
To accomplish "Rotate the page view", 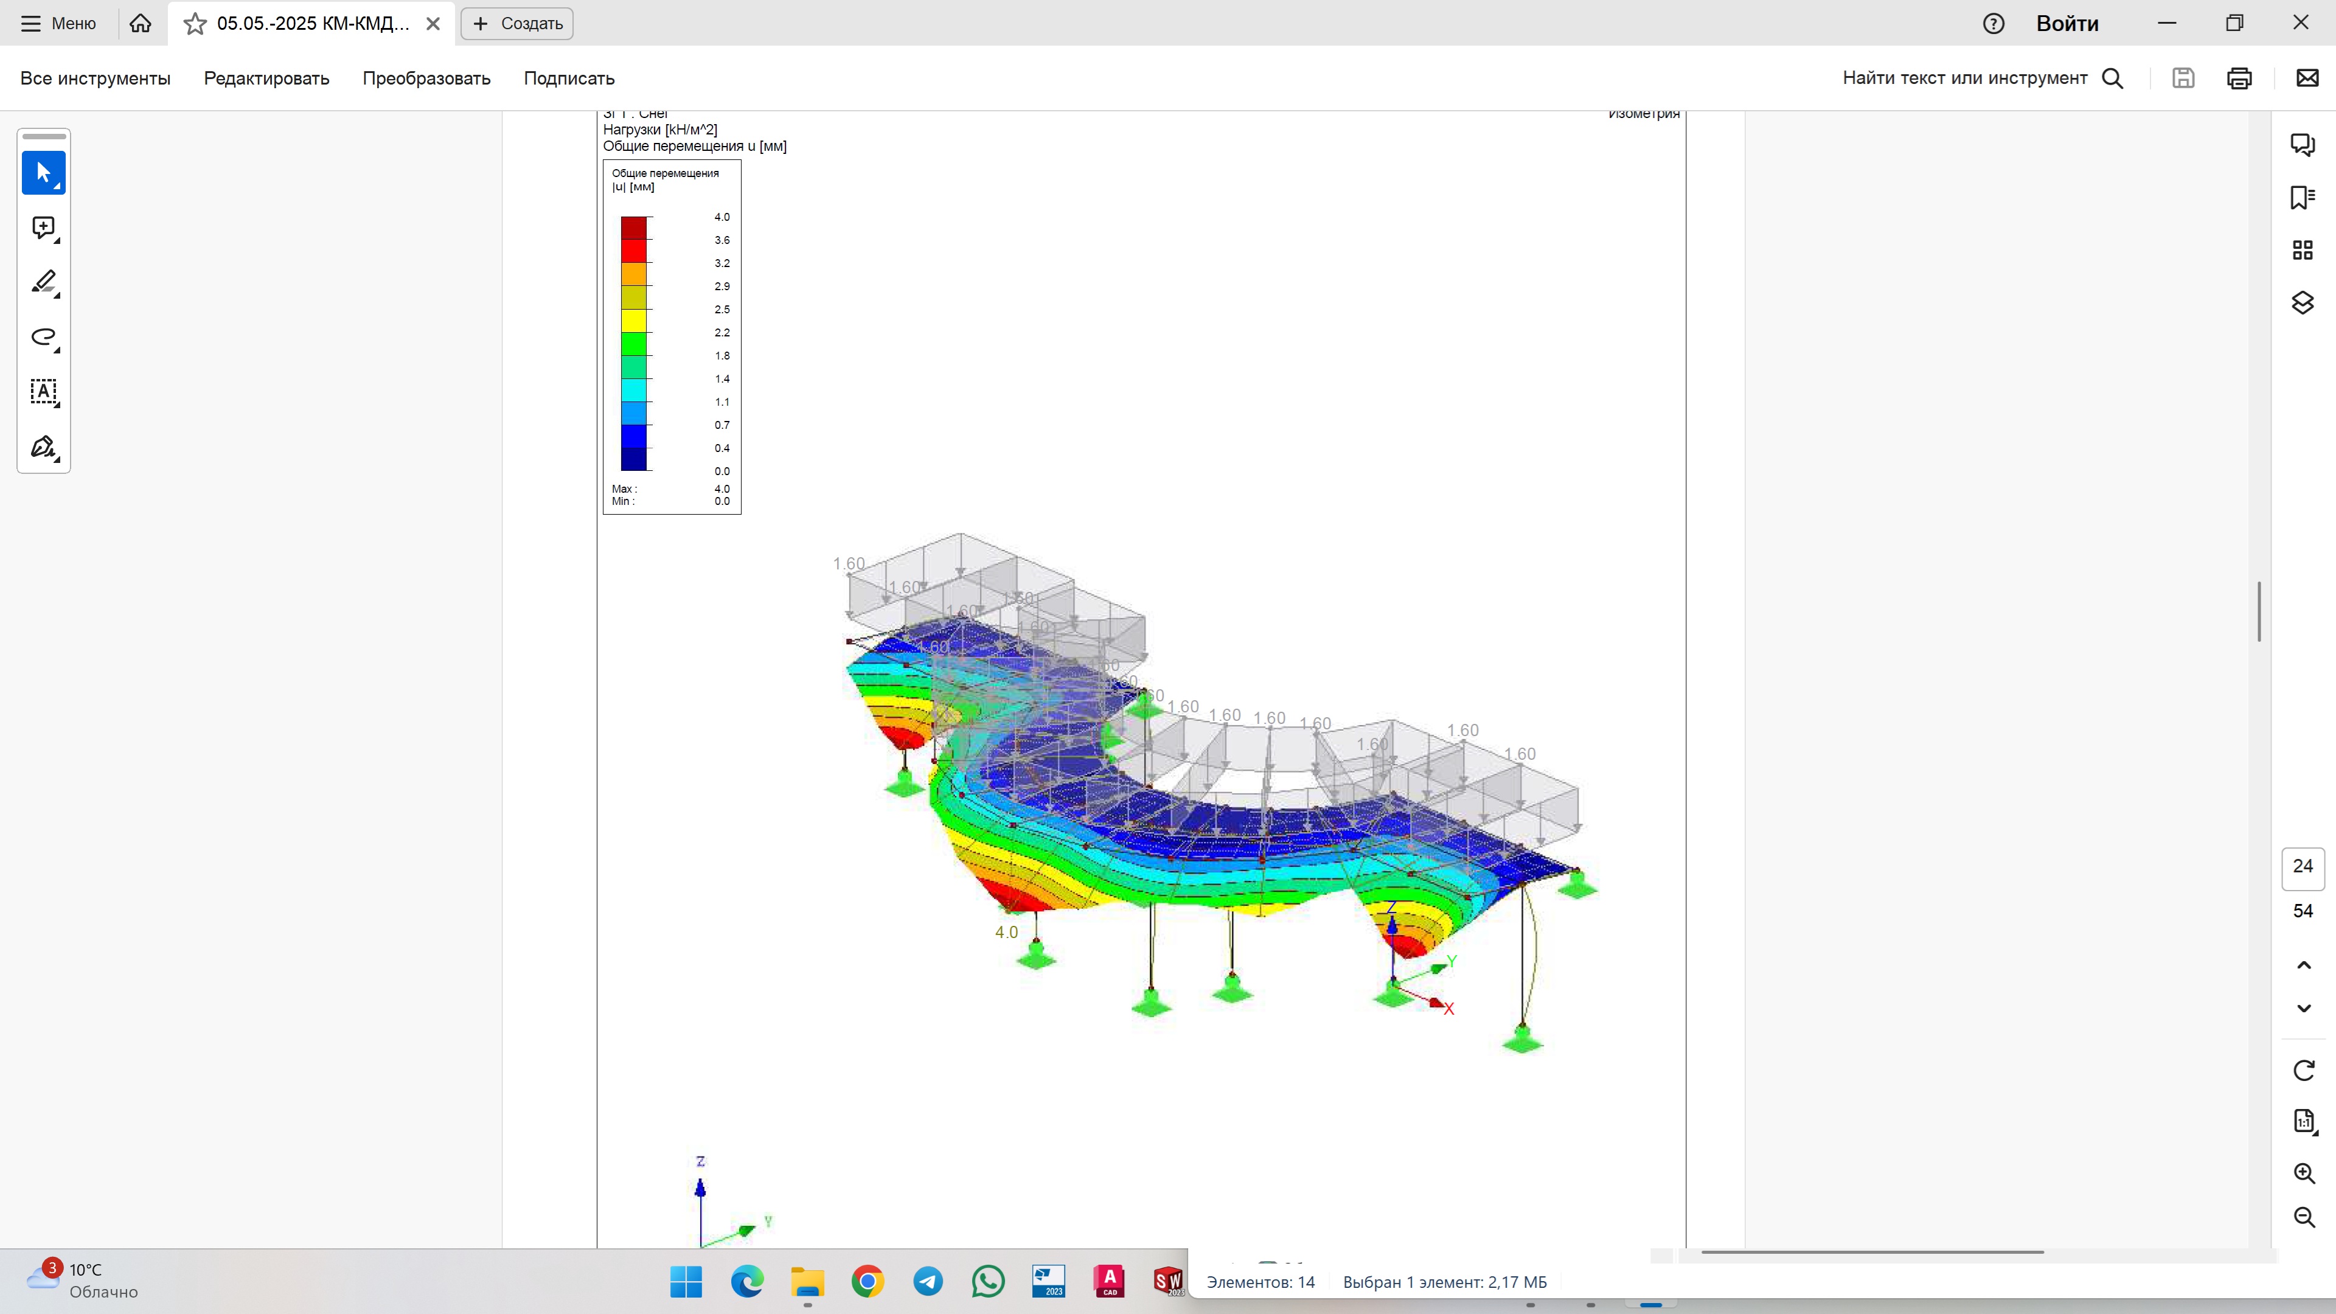I will 2303,1070.
